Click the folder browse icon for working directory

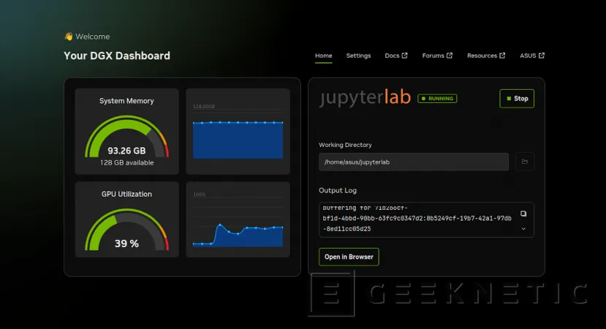pyautogui.click(x=524, y=162)
